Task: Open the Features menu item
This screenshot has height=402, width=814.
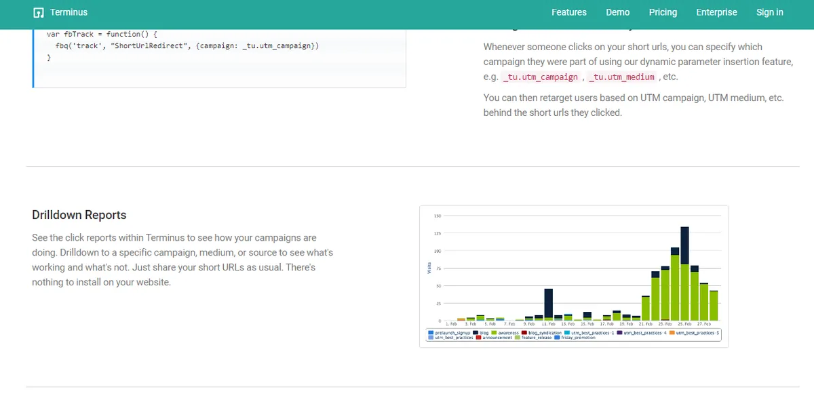Action: point(568,12)
